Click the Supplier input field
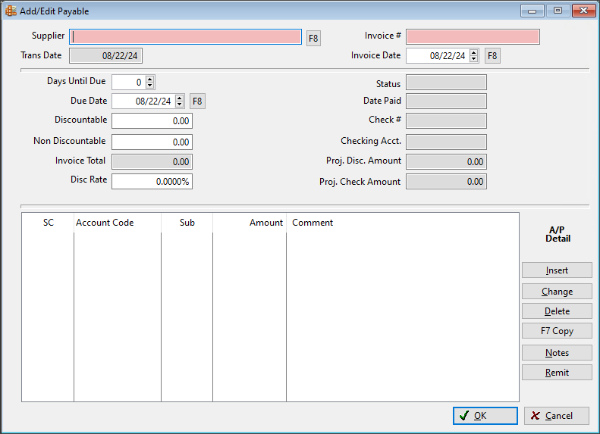 (x=185, y=36)
